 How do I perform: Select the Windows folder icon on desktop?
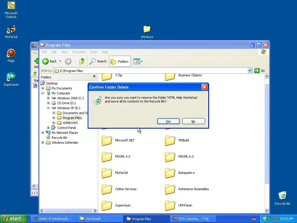tap(147, 29)
